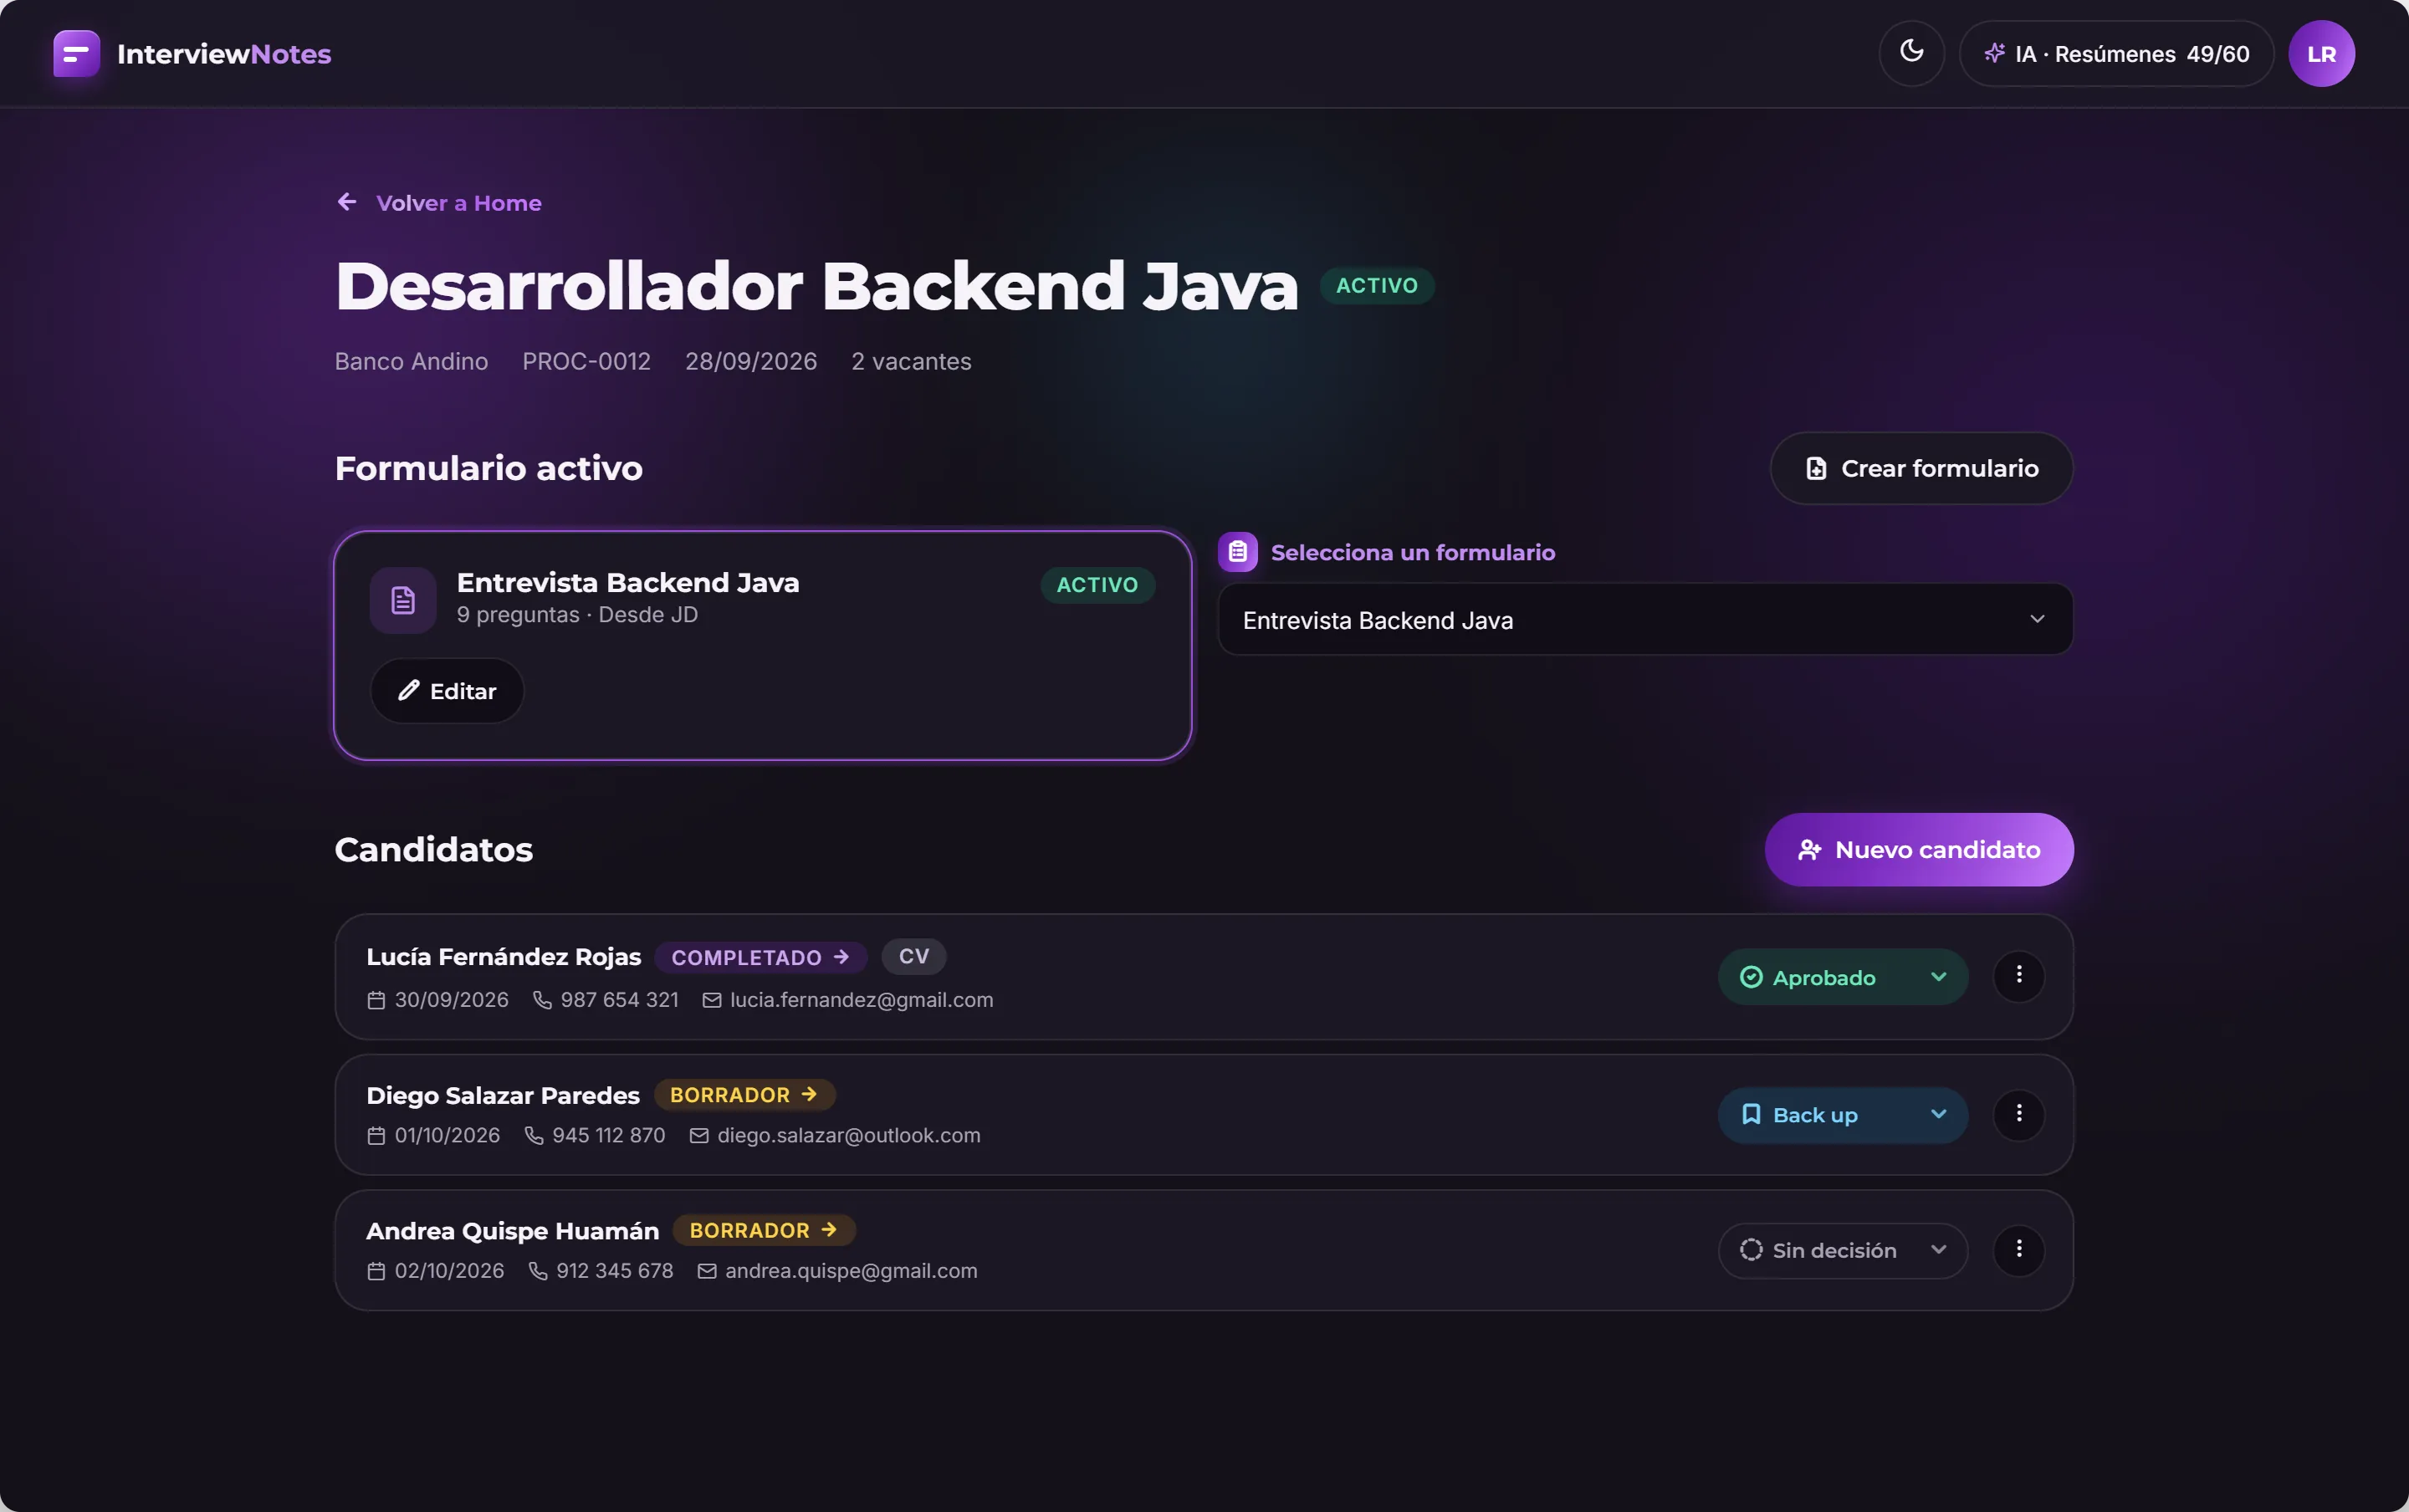This screenshot has width=2409, height=1512.
Task: Add a Nuevo candidato
Action: [x=1918, y=850]
